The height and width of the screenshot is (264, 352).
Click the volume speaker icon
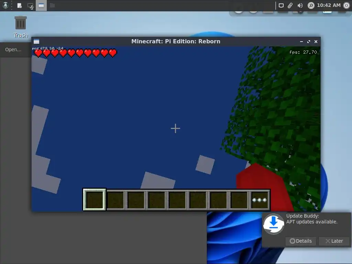(300, 5)
